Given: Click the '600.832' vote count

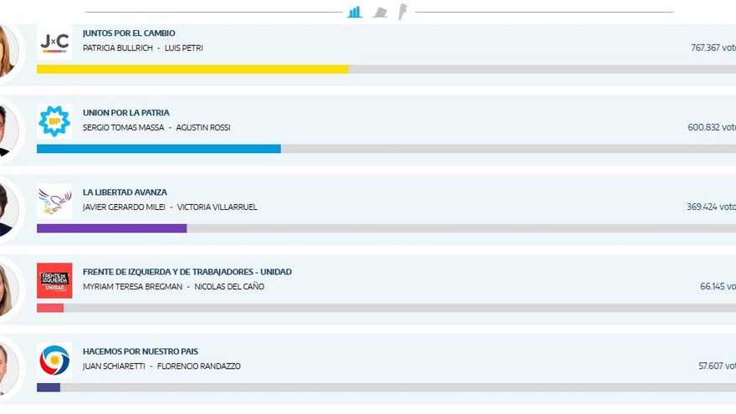Looking at the screenshot, I should (x=703, y=127).
